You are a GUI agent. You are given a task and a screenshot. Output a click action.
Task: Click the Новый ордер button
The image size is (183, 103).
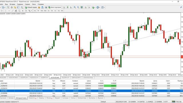tap(31, 7)
